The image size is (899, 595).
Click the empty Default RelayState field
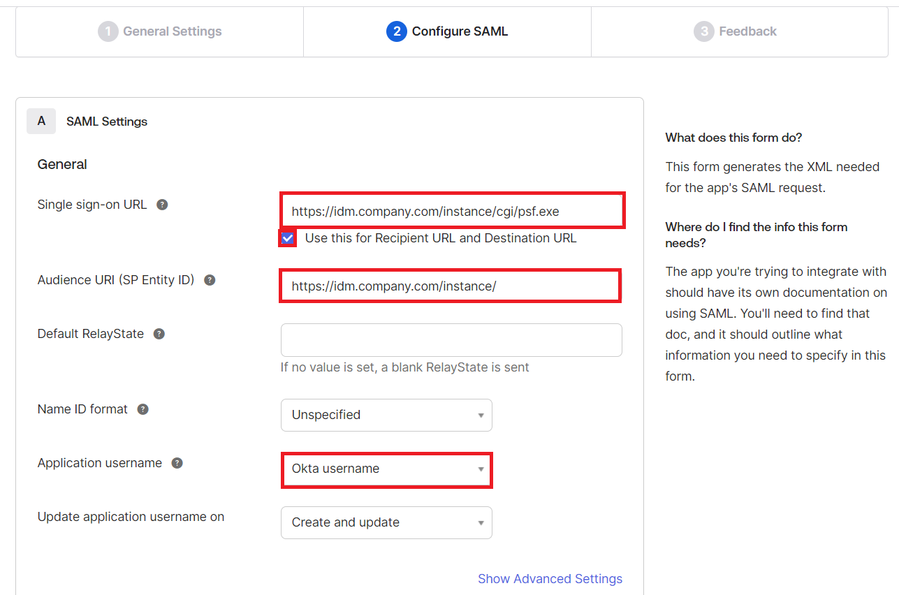point(451,340)
